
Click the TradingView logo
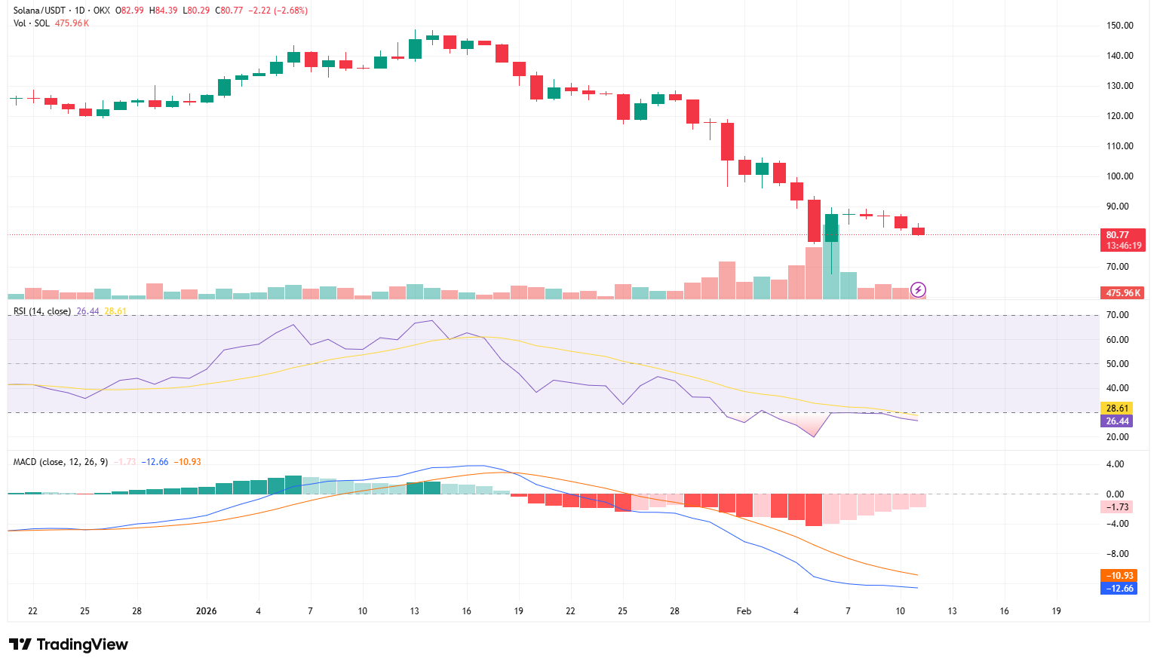[68, 644]
